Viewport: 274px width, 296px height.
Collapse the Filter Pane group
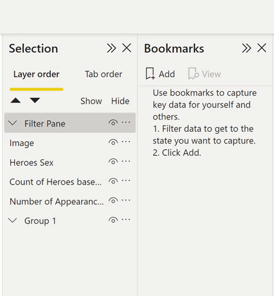(x=13, y=123)
